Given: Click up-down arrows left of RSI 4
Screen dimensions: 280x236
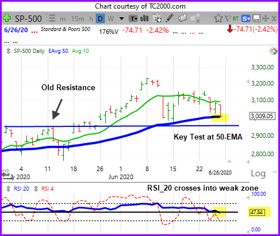Looking at the screenshot, I should (36, 189).
